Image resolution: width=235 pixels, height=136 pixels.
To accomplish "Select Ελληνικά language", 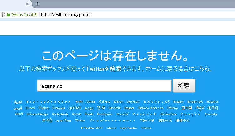I will [x=157, y=102].
